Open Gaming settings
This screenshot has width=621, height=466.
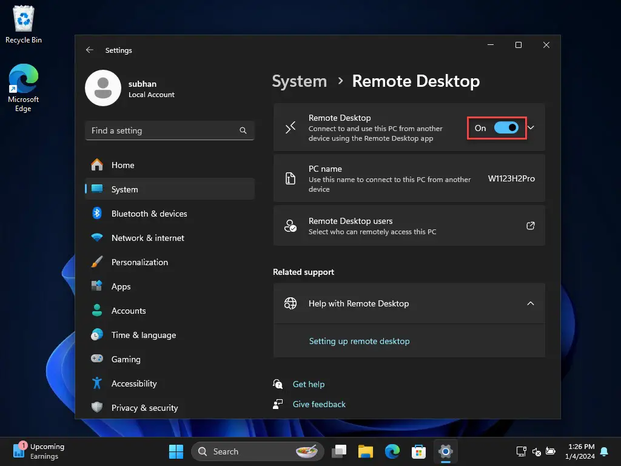coord(124,359)
